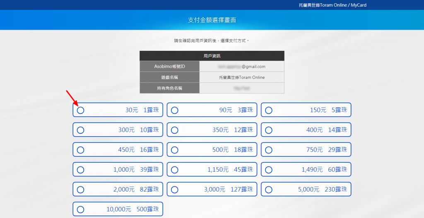Pick the 1,150元 45露珠 radio option
This screenshot has width=424, height=218.
(175, 170)
